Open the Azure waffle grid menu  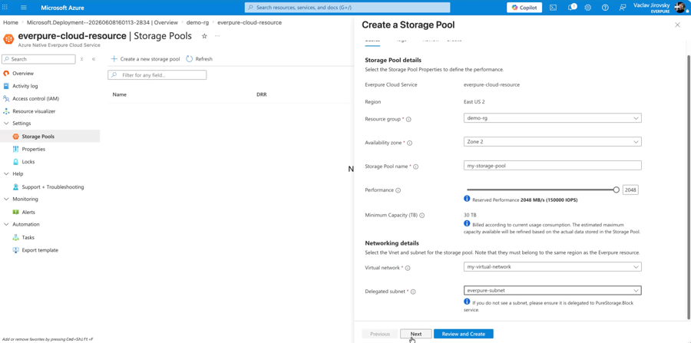pyautogui.click(x=5, y=8)
